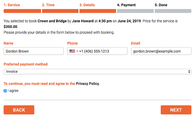Image resolution: width=195 pixels, height=118 pixels.
Task: Select the 3. Details step label
Action: click(x=87, y=5)
